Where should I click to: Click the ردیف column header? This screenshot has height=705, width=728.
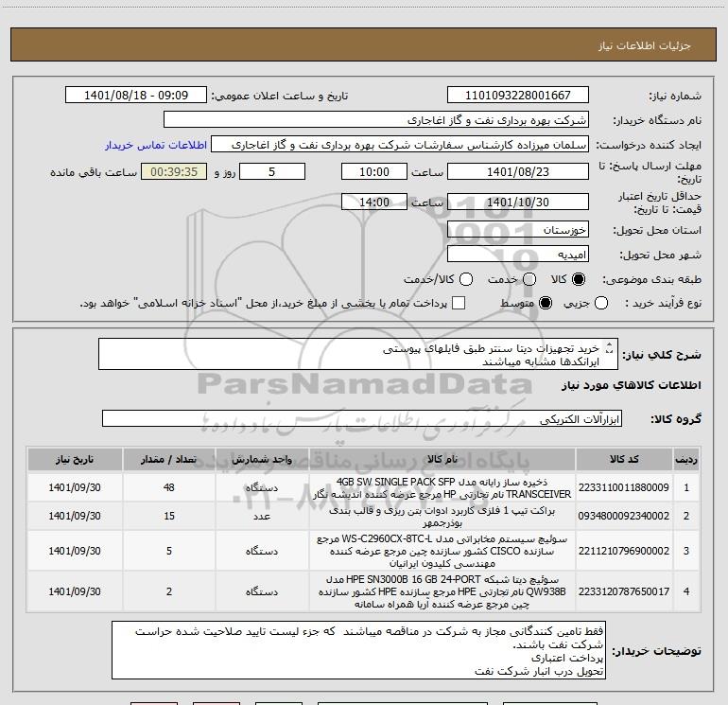[x=686, y=459]
